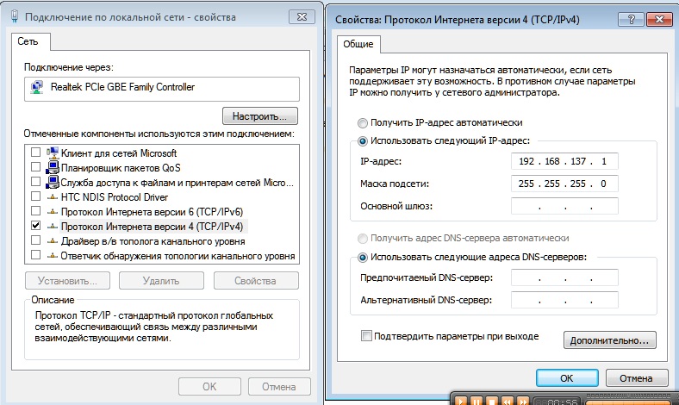Screen dimensions: 679x405
Task: Close the TCP/IPv4 properties dialog
Action: point(658,19)
